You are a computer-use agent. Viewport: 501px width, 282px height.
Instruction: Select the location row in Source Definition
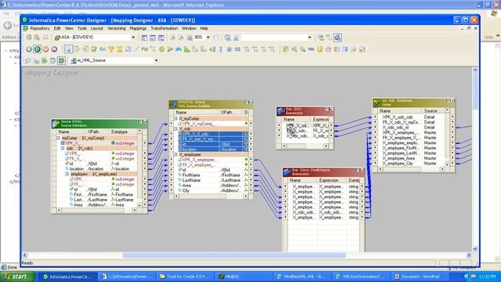tap(97, 169)
